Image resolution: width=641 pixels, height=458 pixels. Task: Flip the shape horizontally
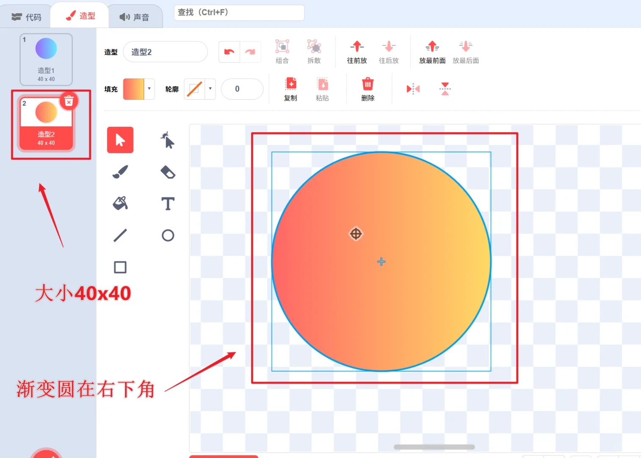tap(413, 89)
